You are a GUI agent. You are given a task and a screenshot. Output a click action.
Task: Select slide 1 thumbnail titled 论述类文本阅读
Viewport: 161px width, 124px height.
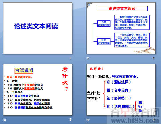38,28
